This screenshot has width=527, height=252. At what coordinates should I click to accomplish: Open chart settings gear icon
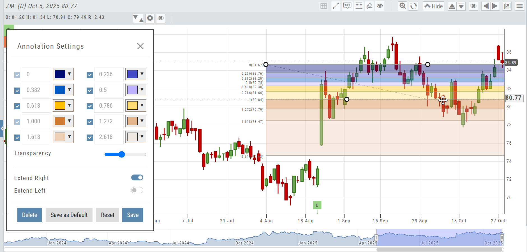[x=150, y=18]
